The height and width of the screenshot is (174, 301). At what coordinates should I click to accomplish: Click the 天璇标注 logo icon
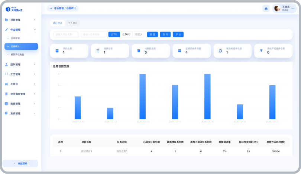(7, 9)
